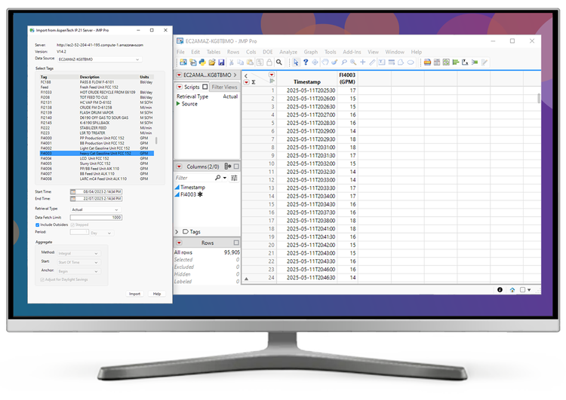Image resolution: width=566 pixels, height=400 pixels.
Task: Open the Rows panel red triangle menu
Action: (179, 243)
